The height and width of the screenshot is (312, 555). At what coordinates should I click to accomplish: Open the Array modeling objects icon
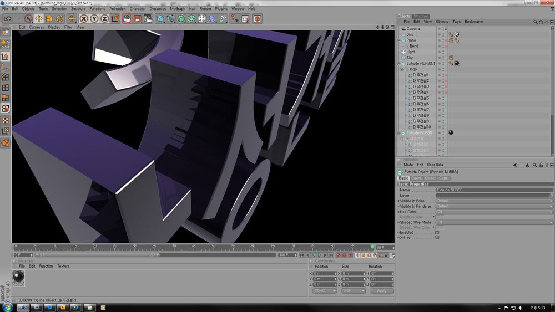[191, 19]
